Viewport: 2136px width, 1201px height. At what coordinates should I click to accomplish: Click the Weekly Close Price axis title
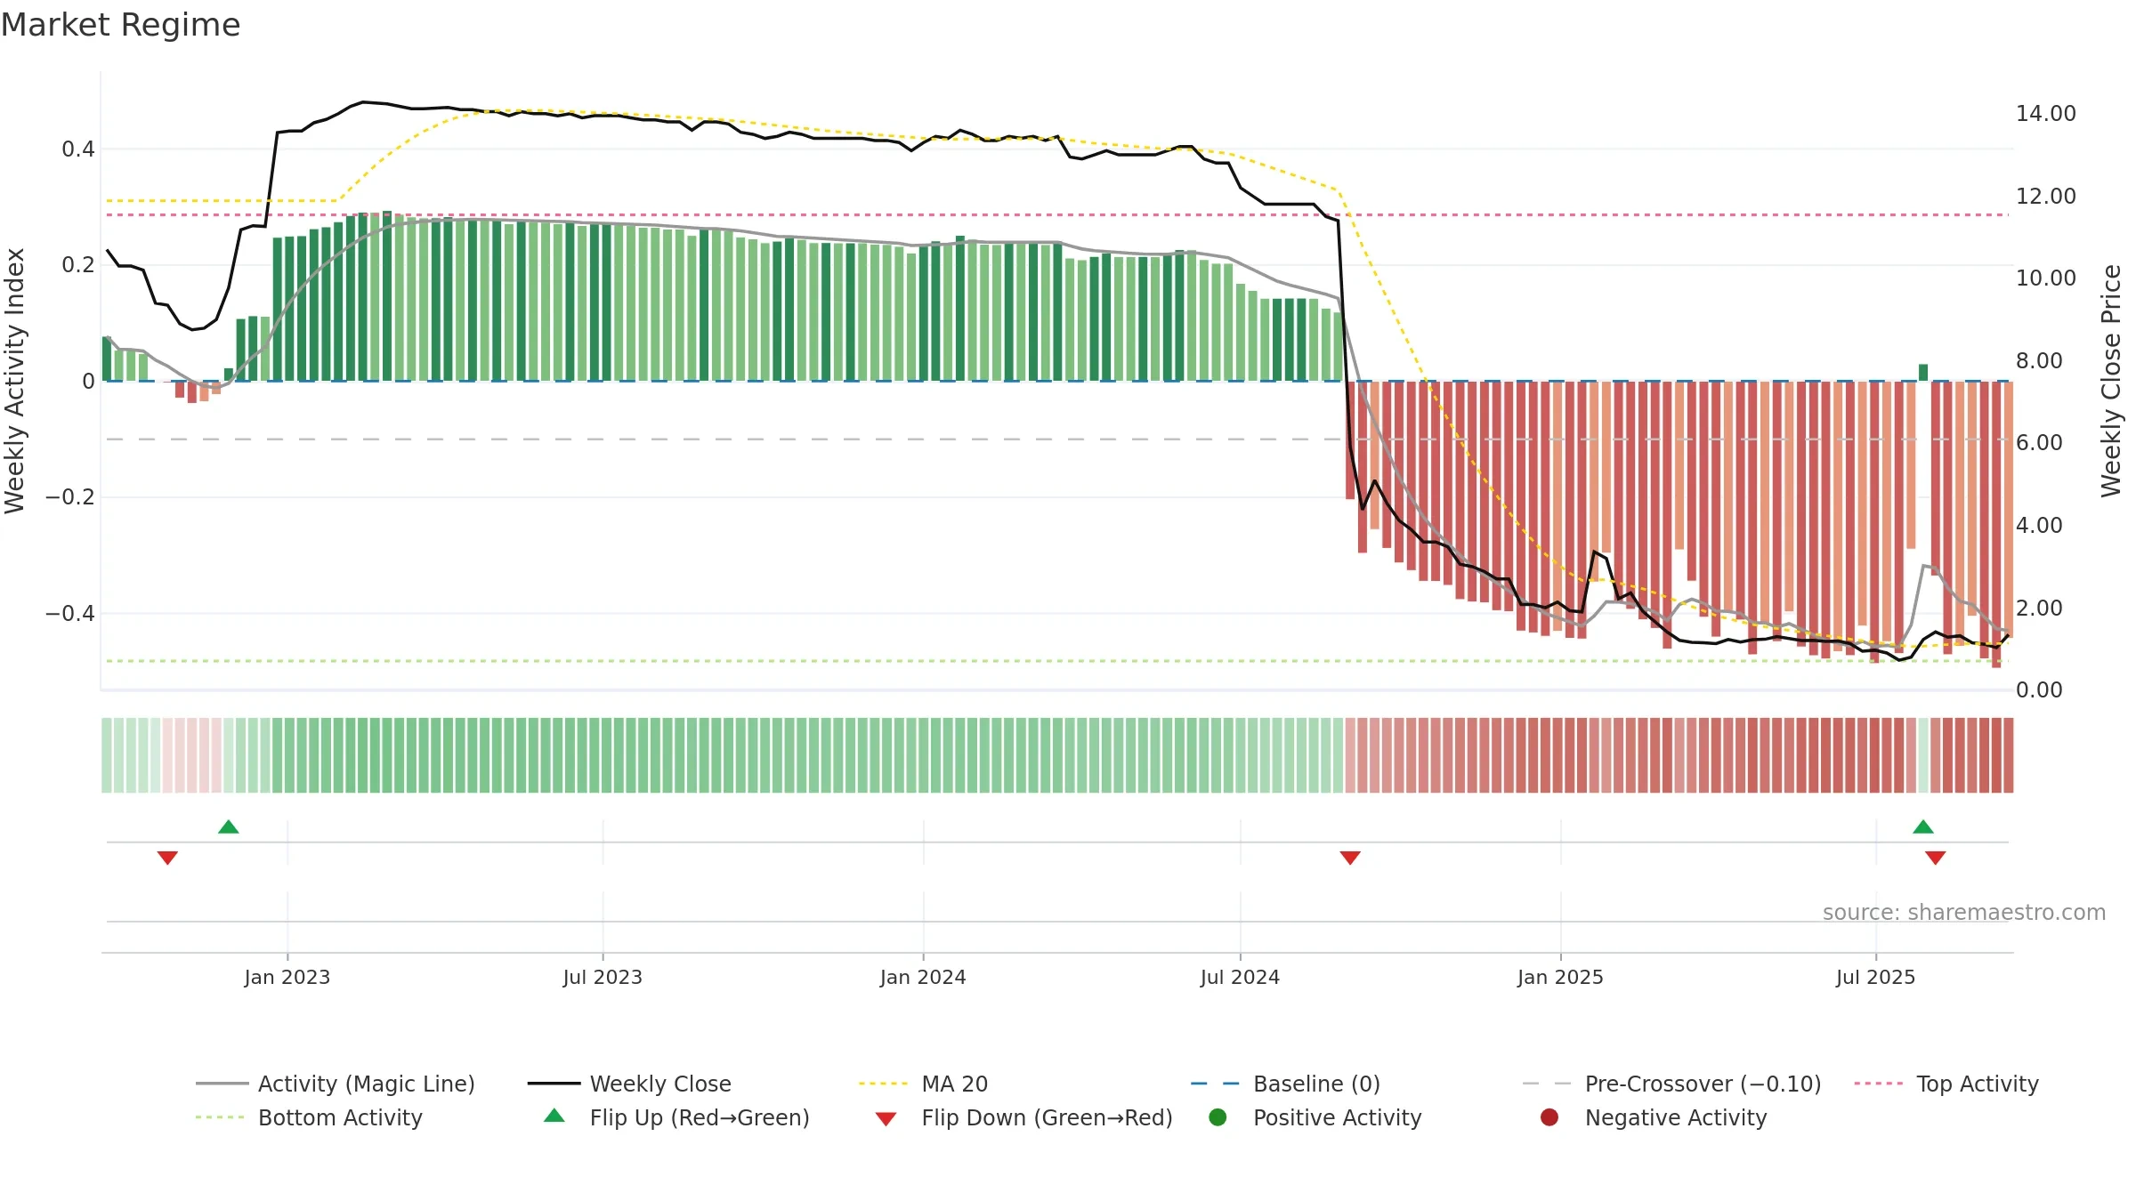pos(2111,381)
